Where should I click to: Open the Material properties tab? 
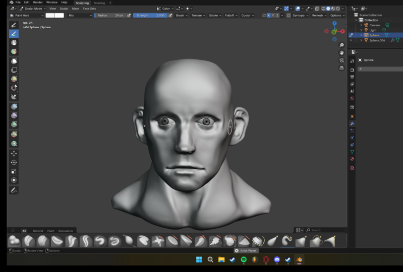[x=353, y=159]
